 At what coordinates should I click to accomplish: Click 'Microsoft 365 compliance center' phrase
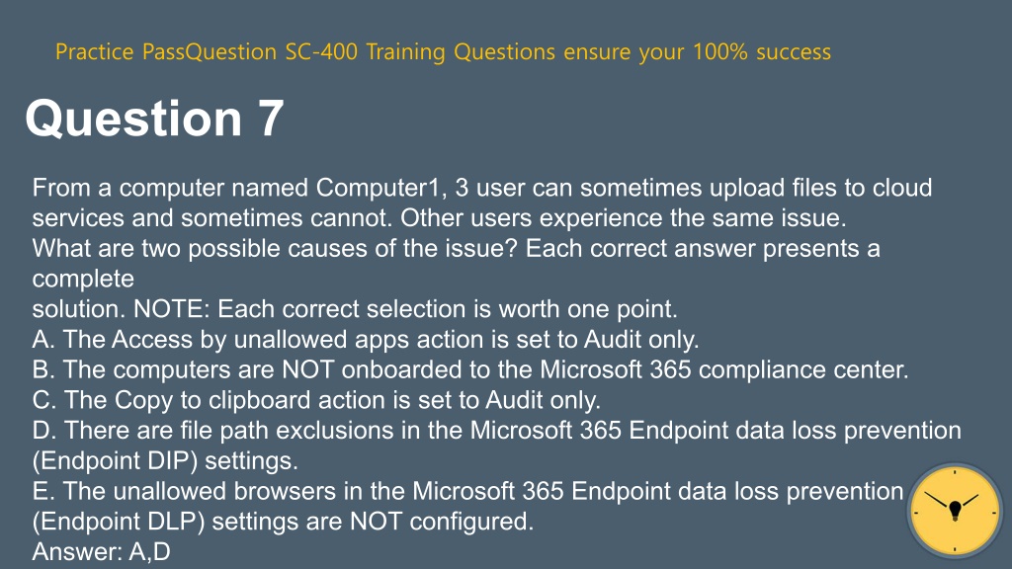point(724,369)
